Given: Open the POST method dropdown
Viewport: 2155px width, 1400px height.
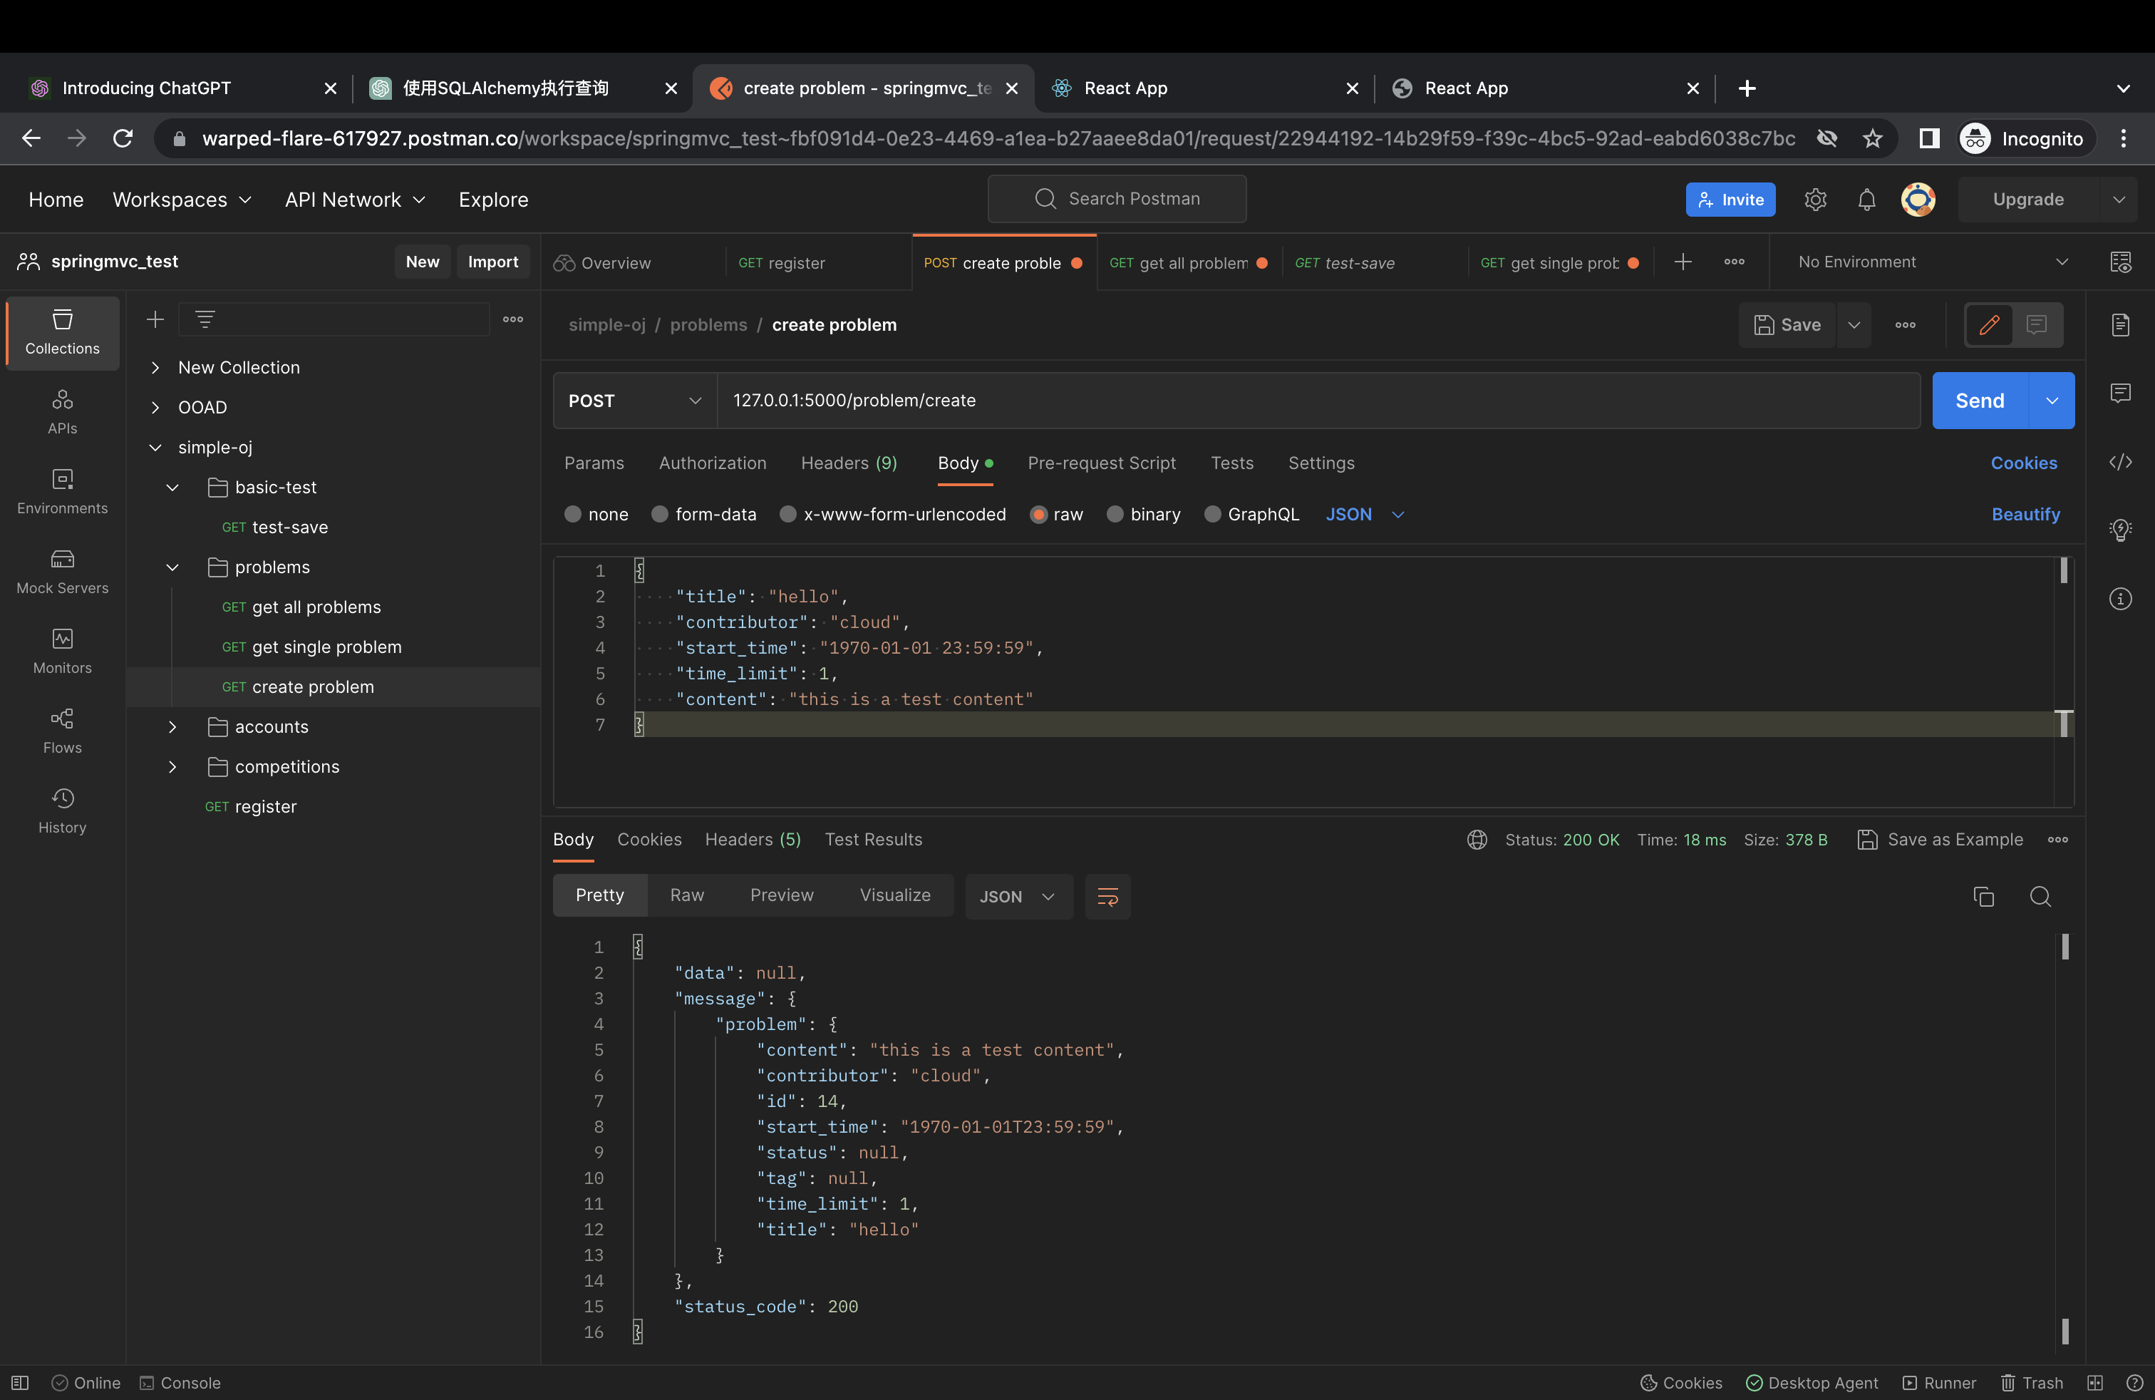Looking at the screenshot, I should [635, 401].
